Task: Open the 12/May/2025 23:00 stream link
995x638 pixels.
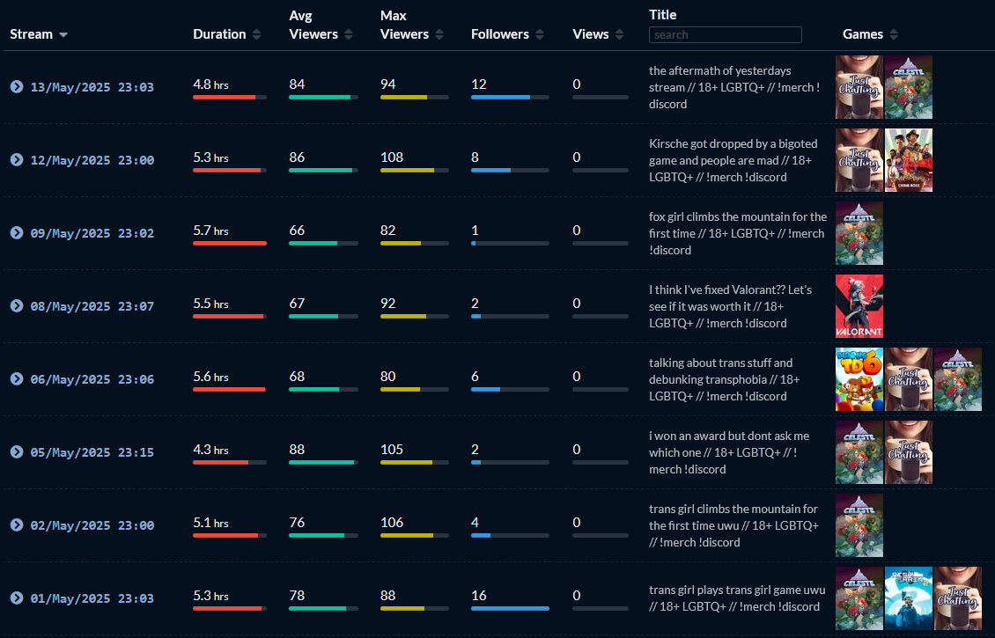Action: coord(92,160)
